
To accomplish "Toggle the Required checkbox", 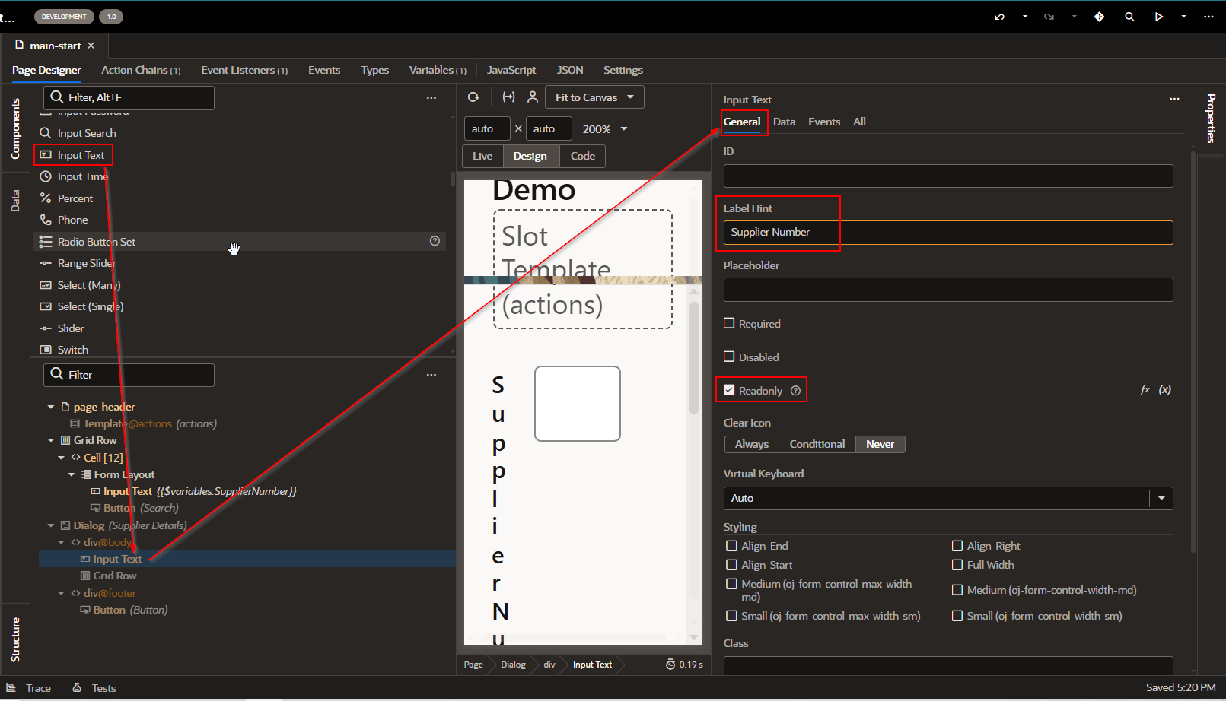I will 729,323.
